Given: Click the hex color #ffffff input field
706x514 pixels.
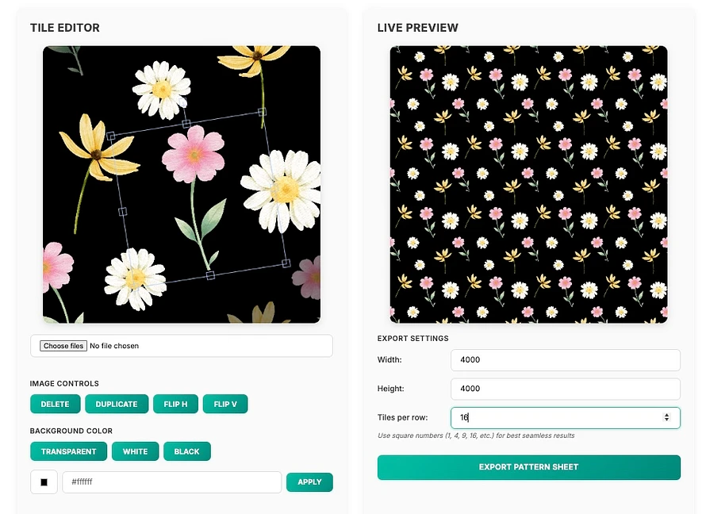Looking at the screenshot, I should (x=172, y=482).
